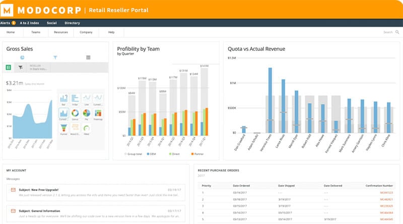The image size is (403, 224).
Task: Open confirmation number link for priority 3 order
Action: click(x=386, y=206)
